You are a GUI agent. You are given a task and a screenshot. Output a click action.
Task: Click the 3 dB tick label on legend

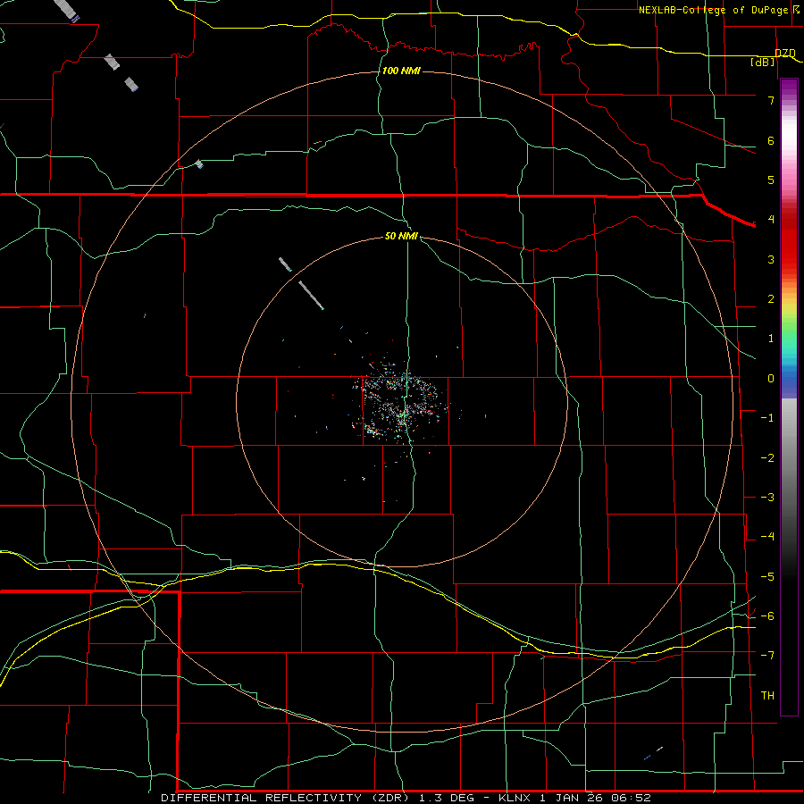coord(771,259)
